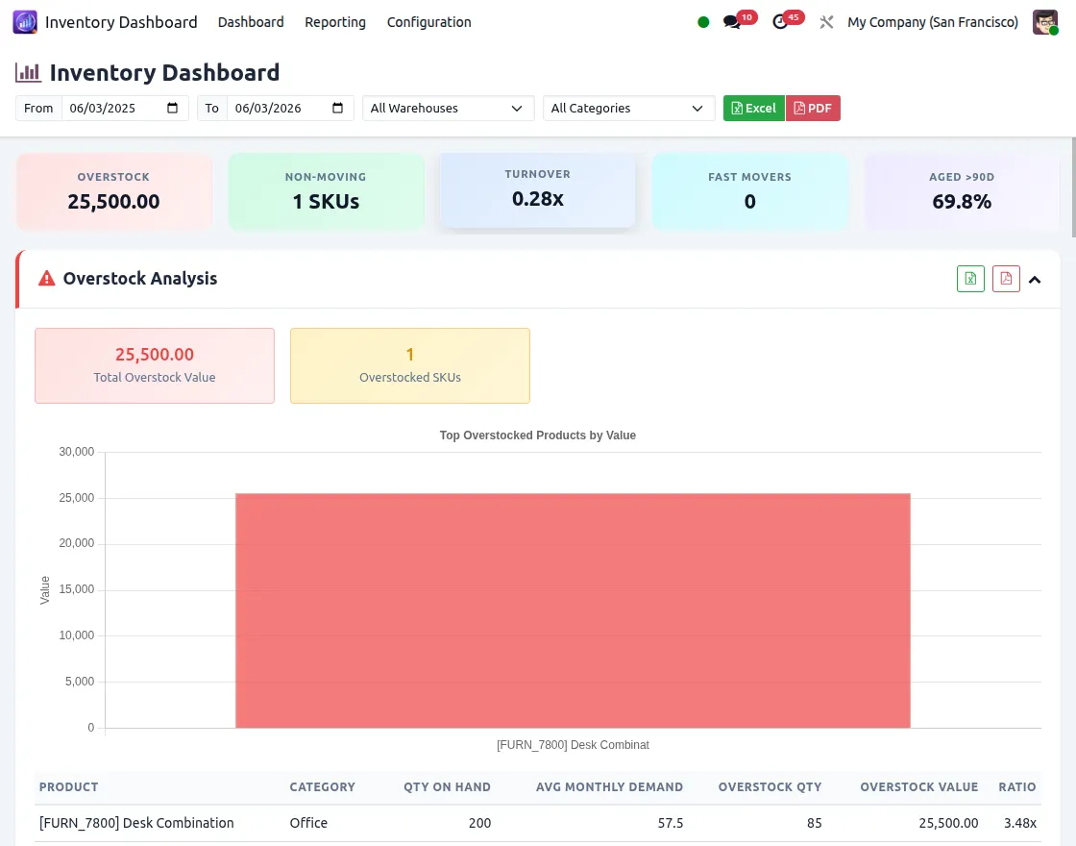Screen dimensions: 1076x846
Task: Open the All Categories dropdown
Action: (628, 108)
